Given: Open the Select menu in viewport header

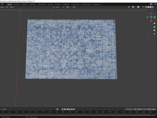Looking at the screenshot, I should click(2, 7).
